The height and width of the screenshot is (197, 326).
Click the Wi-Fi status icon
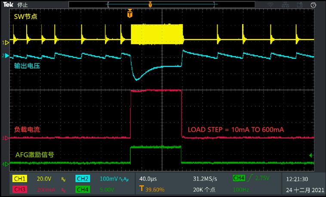270,4
